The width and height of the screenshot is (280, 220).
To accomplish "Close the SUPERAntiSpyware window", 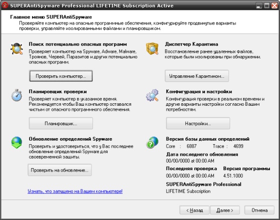I will click(x=274, y=5).
